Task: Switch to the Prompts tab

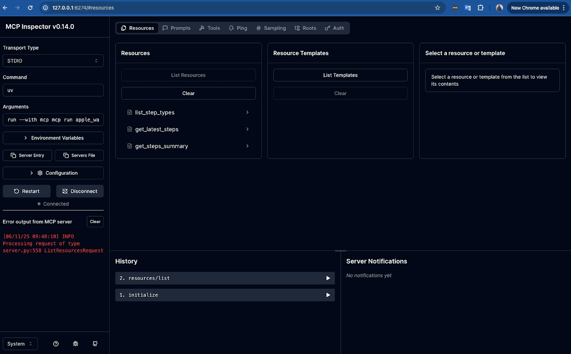Action: coord(177,28)
